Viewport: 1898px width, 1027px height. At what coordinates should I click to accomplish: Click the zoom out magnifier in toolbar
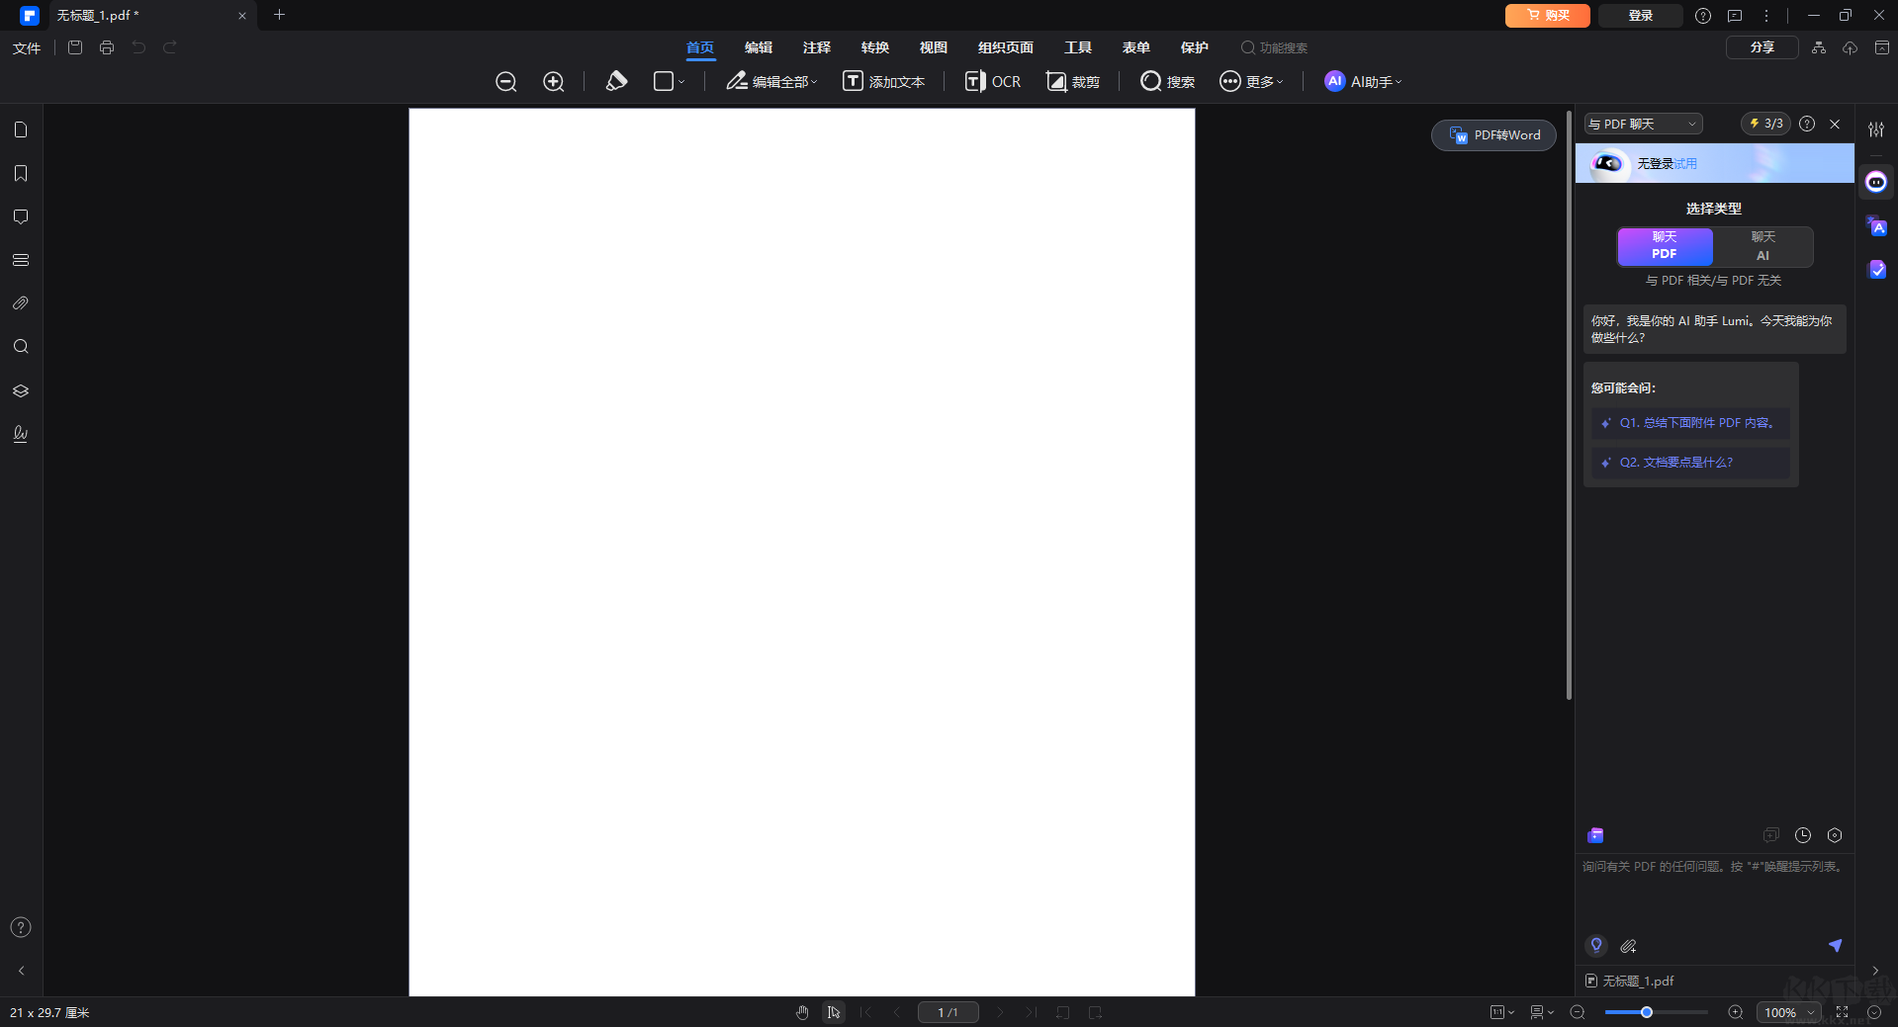pyautogui.click(x=506, y=82)
